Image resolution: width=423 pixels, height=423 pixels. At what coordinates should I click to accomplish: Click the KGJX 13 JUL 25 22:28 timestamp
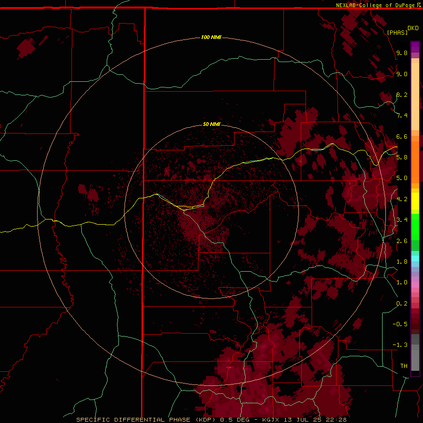pyautogui.click(x=304, y=420)
